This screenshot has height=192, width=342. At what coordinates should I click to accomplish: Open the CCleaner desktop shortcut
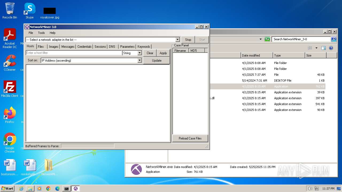(10, 63)
